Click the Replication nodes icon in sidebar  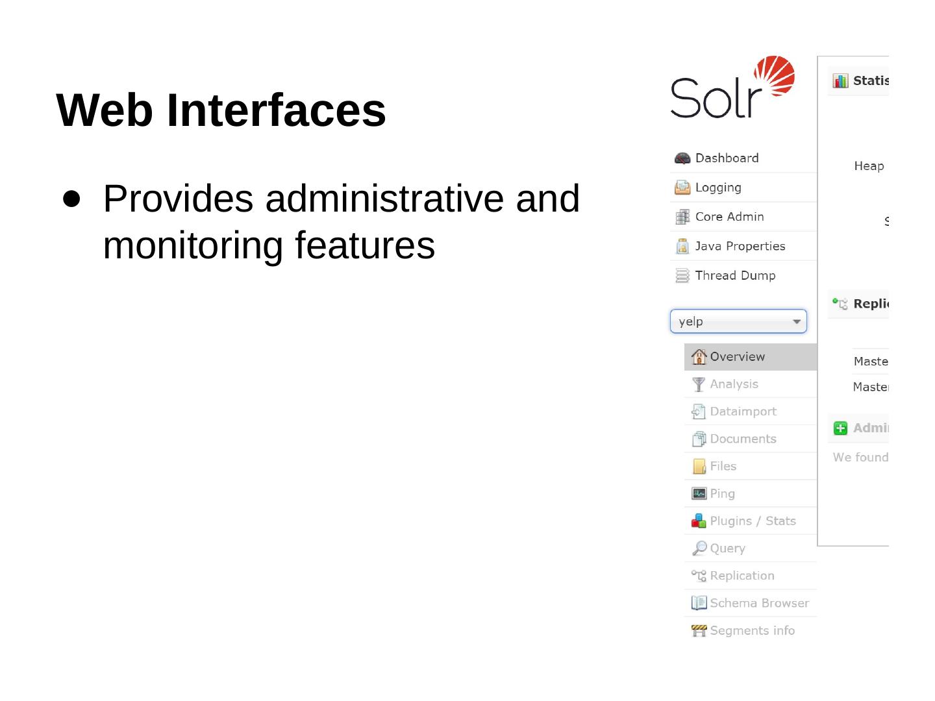tap(699, 576)
